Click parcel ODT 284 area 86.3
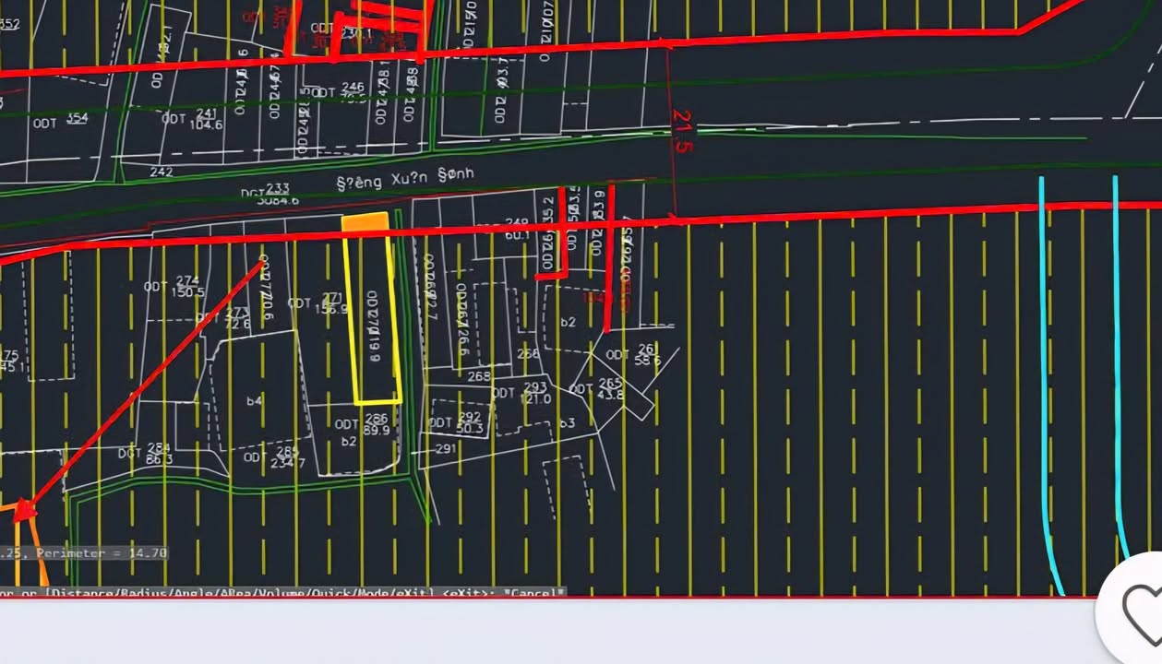 tap(145, 453)
